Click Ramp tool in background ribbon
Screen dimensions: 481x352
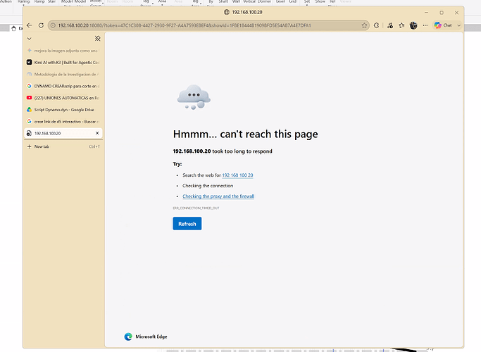coord(39,1)
